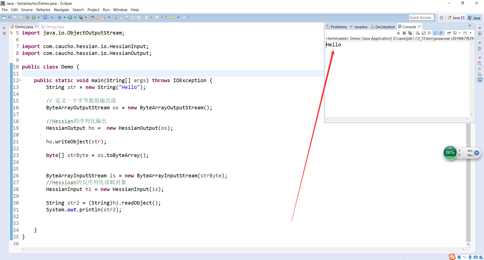The width and height of the screenshot is (484, 260).
Task: Toggle Show Console When Standard Error Changes
Action: coord(441,33)
